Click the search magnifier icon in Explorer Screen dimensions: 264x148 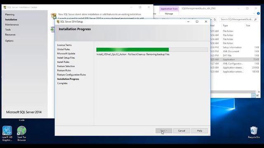tap(255, 19)
